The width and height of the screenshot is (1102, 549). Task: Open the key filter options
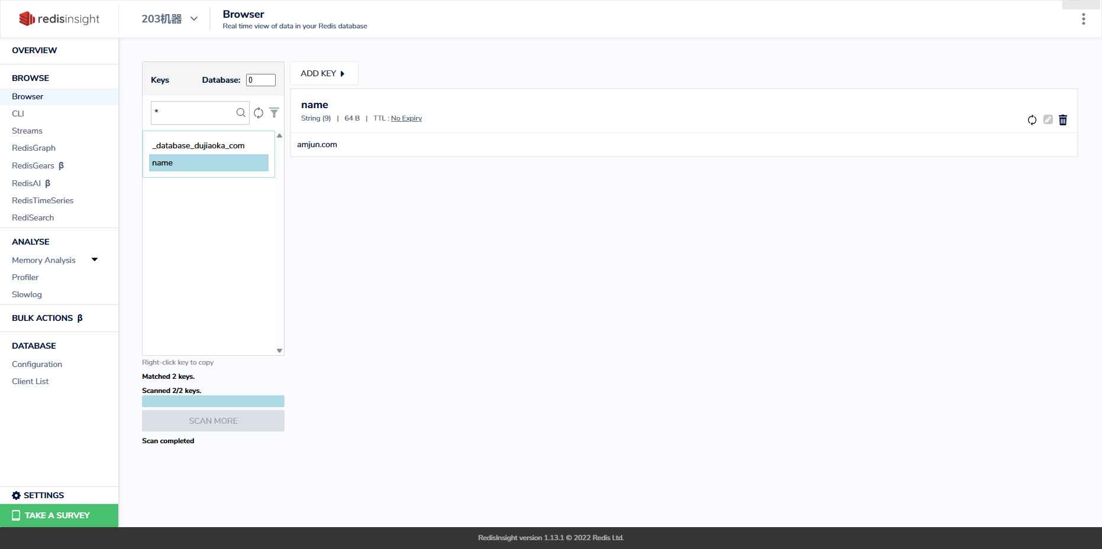tap(274, 113)
